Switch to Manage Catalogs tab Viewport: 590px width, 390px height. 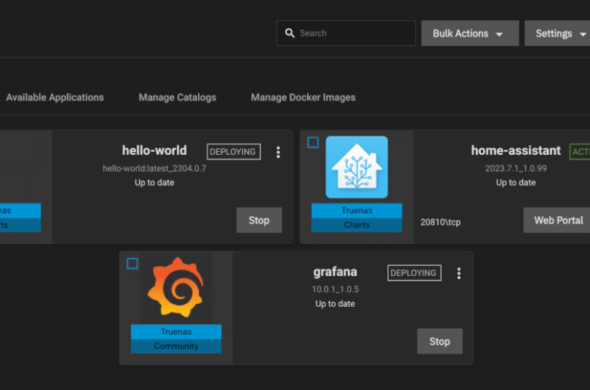(x=177, y=97)
